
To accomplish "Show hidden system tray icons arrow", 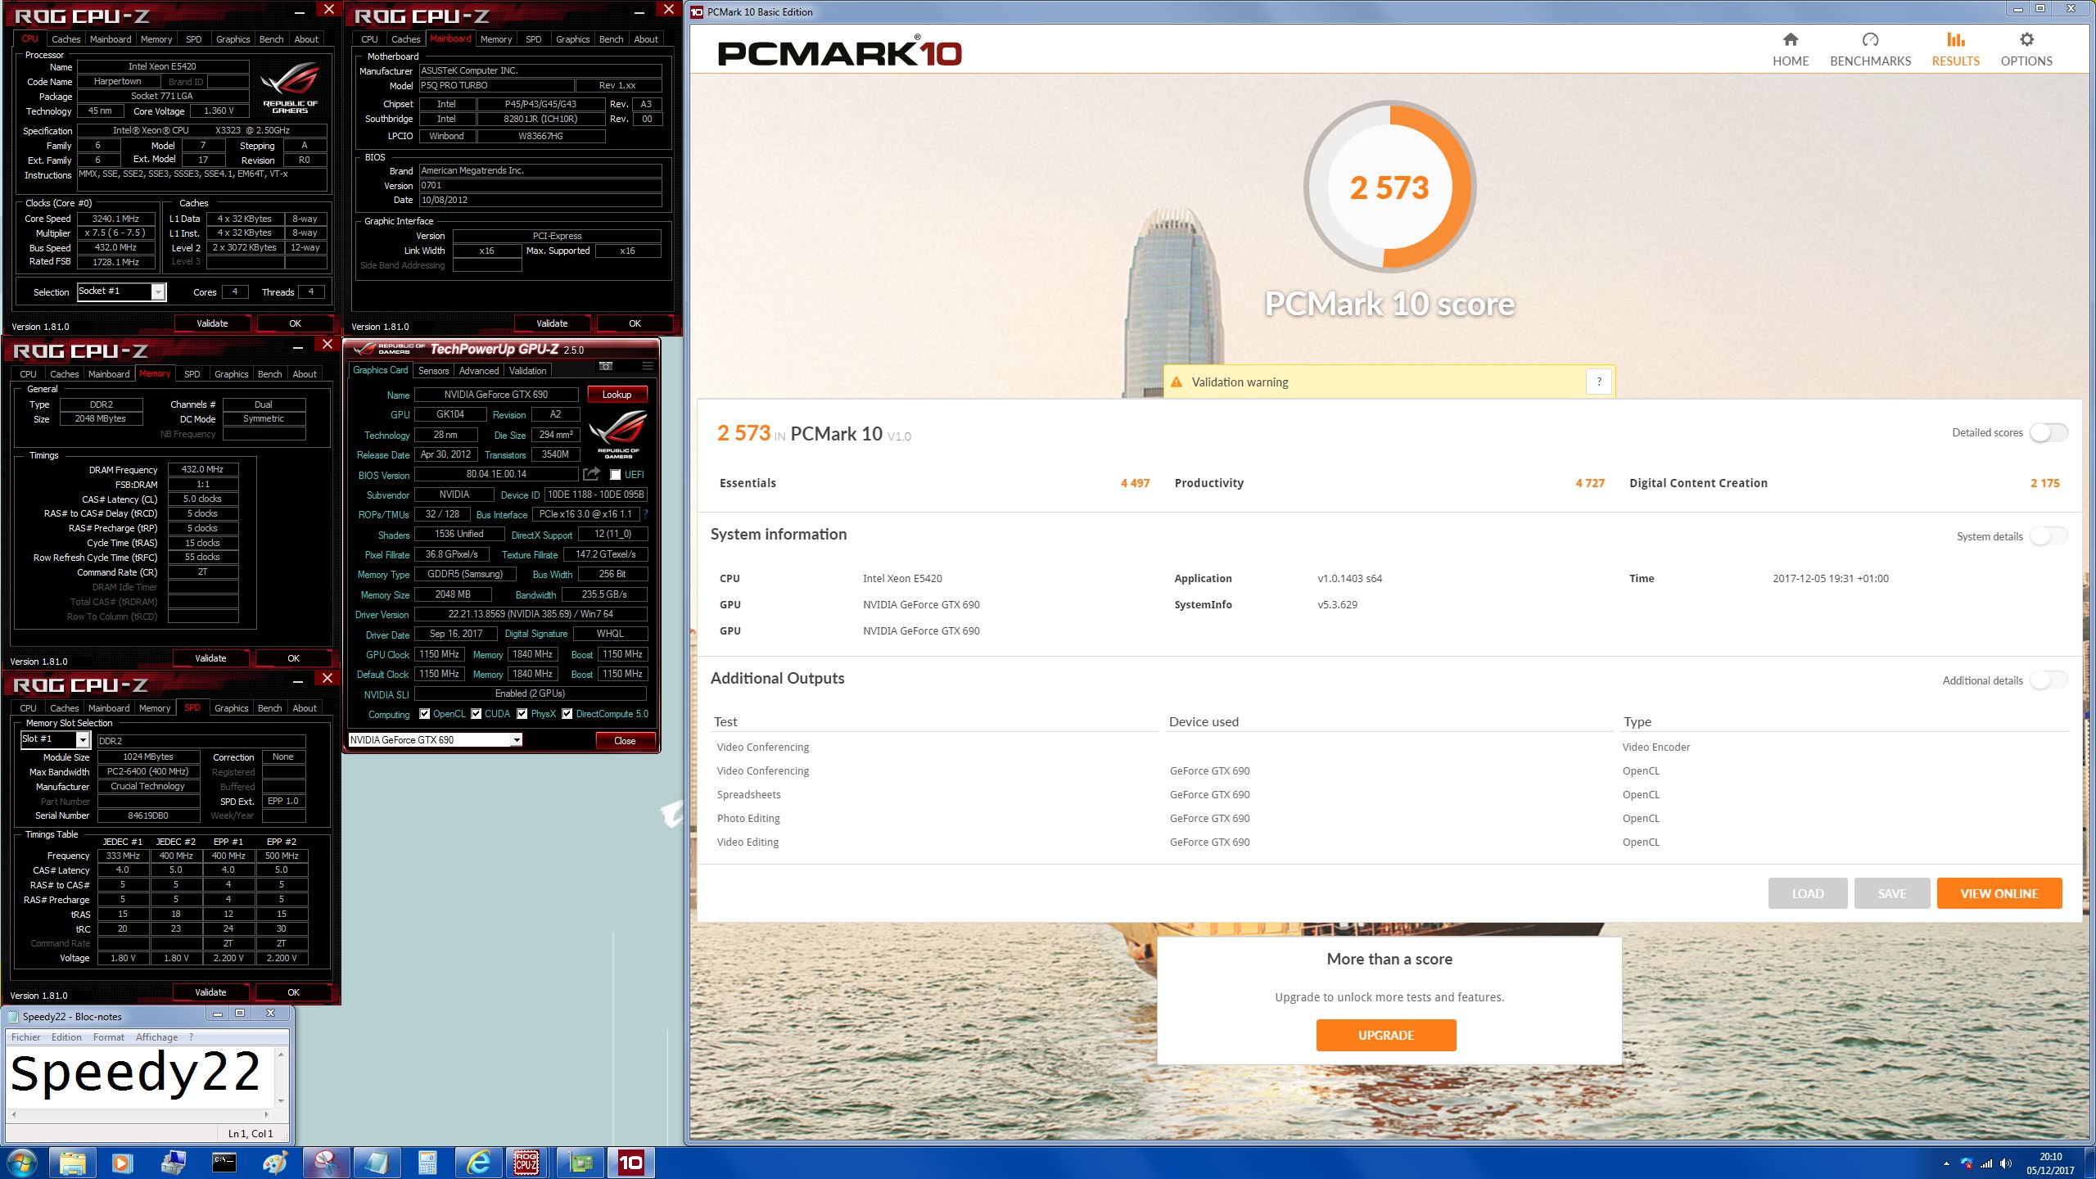I will coord(1946,1163).
